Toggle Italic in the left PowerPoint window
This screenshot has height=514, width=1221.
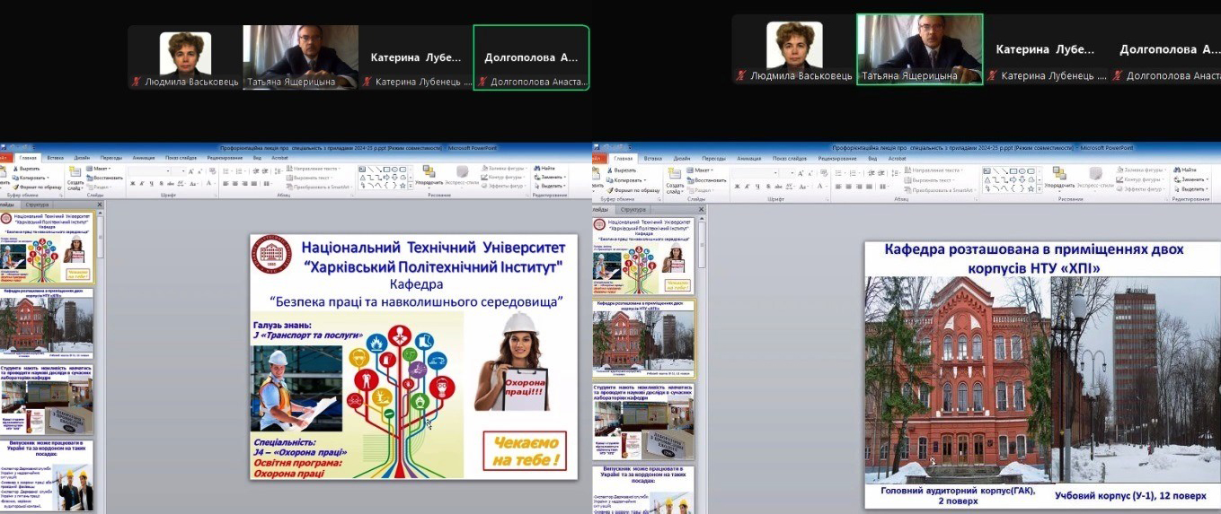point(142,183)
